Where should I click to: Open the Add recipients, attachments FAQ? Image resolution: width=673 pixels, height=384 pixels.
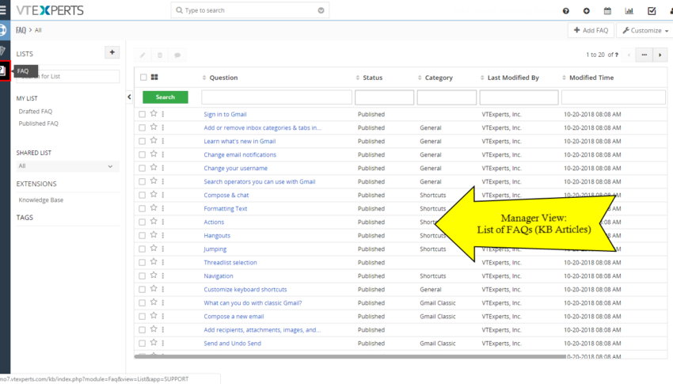point(262,330)
